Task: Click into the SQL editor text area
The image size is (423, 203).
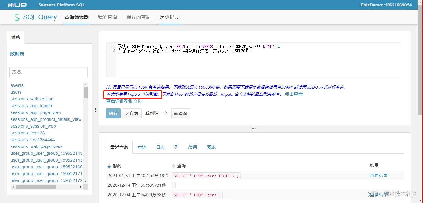Action: 259,60
